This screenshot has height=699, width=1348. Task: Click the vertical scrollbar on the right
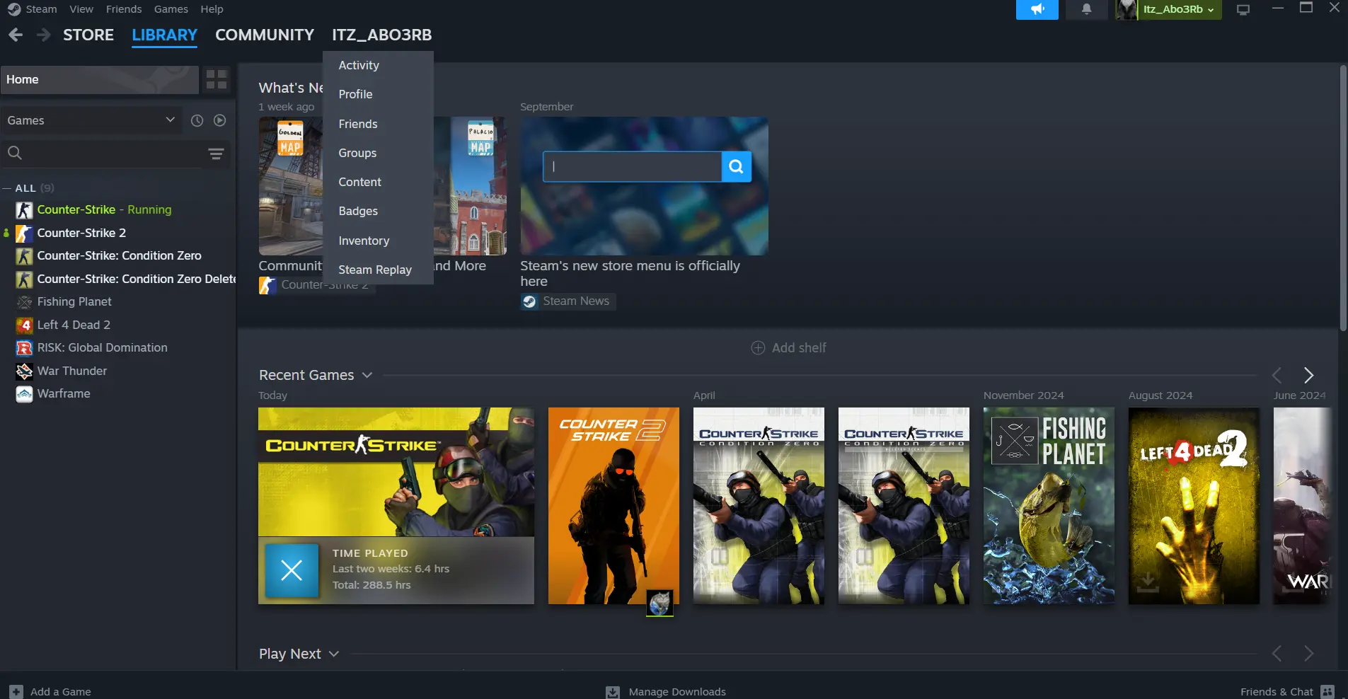click(1342, 198)
